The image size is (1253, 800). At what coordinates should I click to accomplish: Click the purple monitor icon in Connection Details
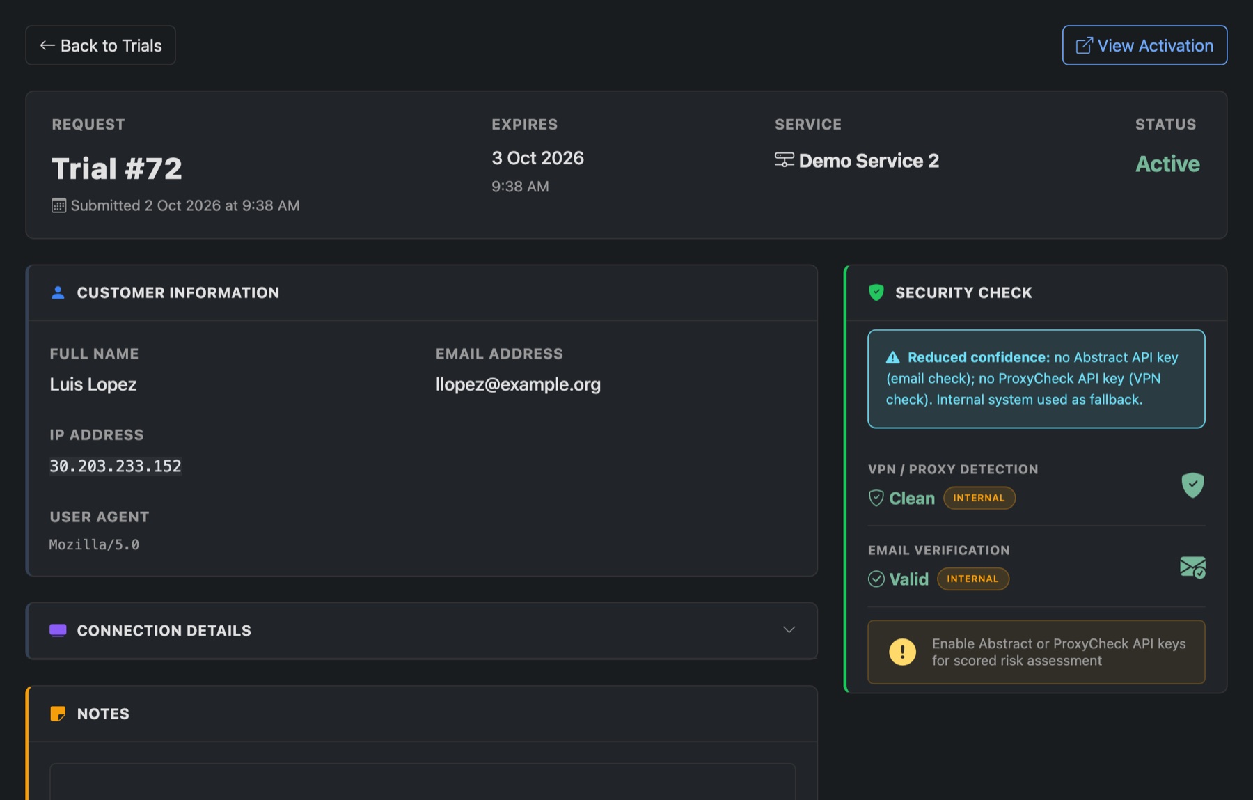coord(58,630)
